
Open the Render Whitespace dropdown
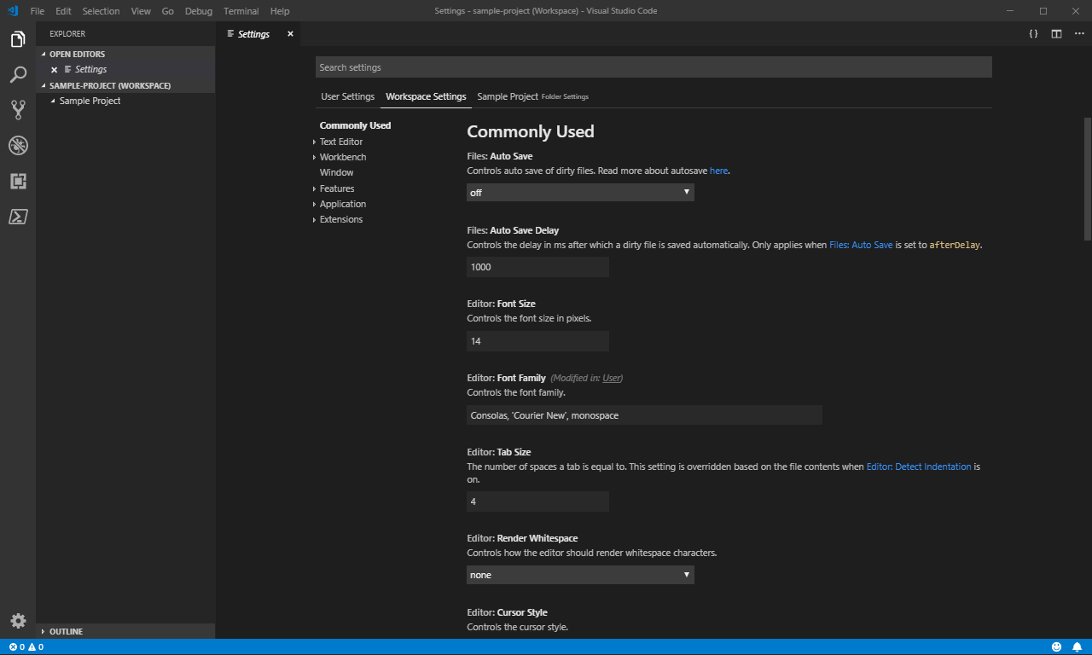pyautogui.click(x=580, y=575)
